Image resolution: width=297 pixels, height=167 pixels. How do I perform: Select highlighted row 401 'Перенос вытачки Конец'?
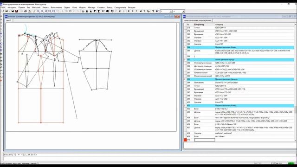tap(240, 105)
